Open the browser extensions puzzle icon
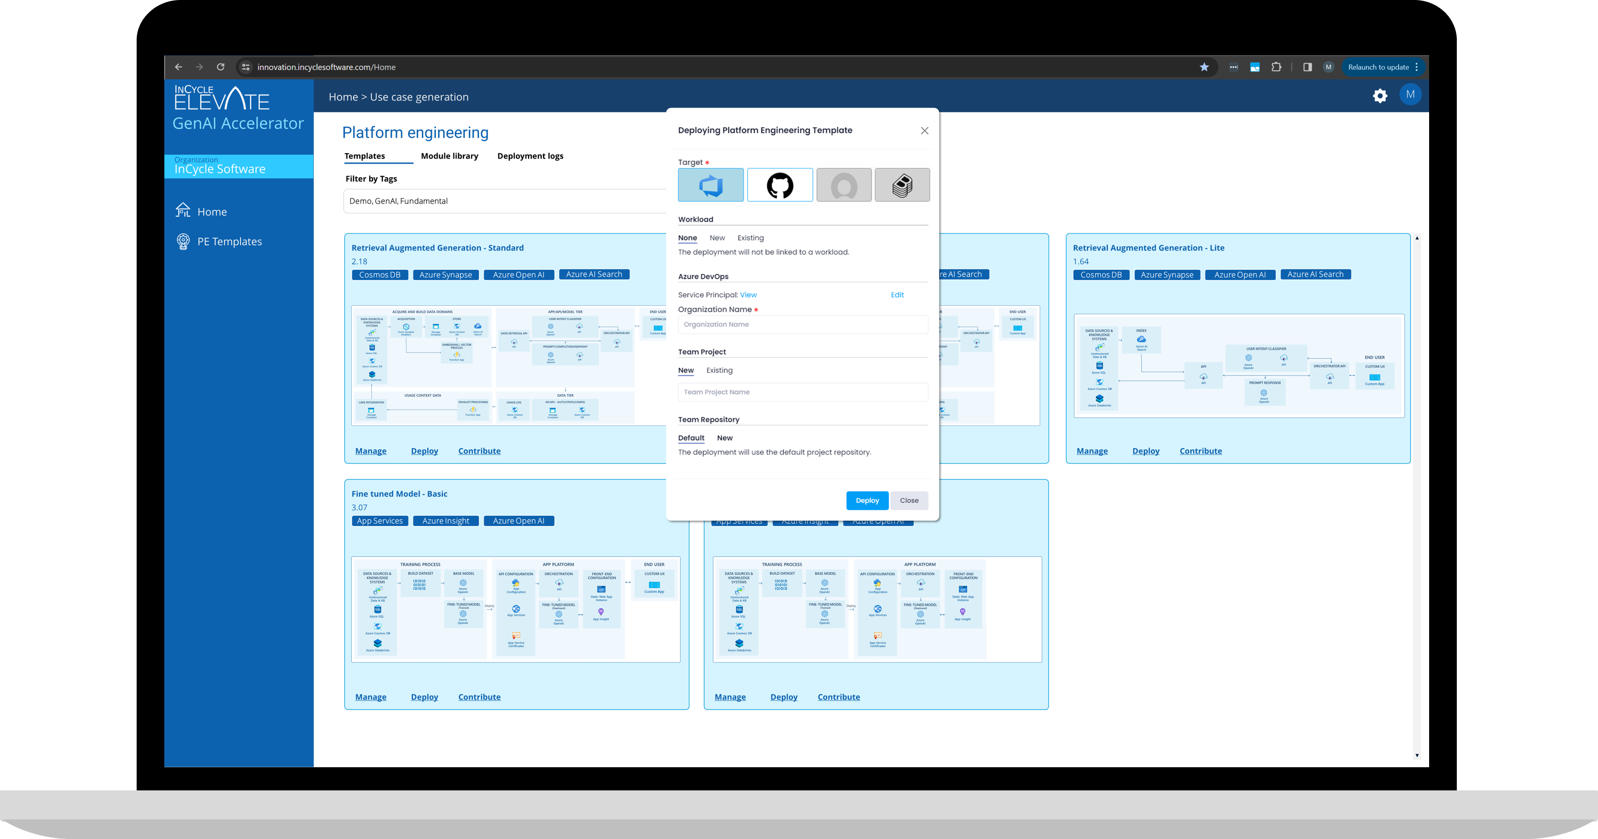 point(1276,67)
